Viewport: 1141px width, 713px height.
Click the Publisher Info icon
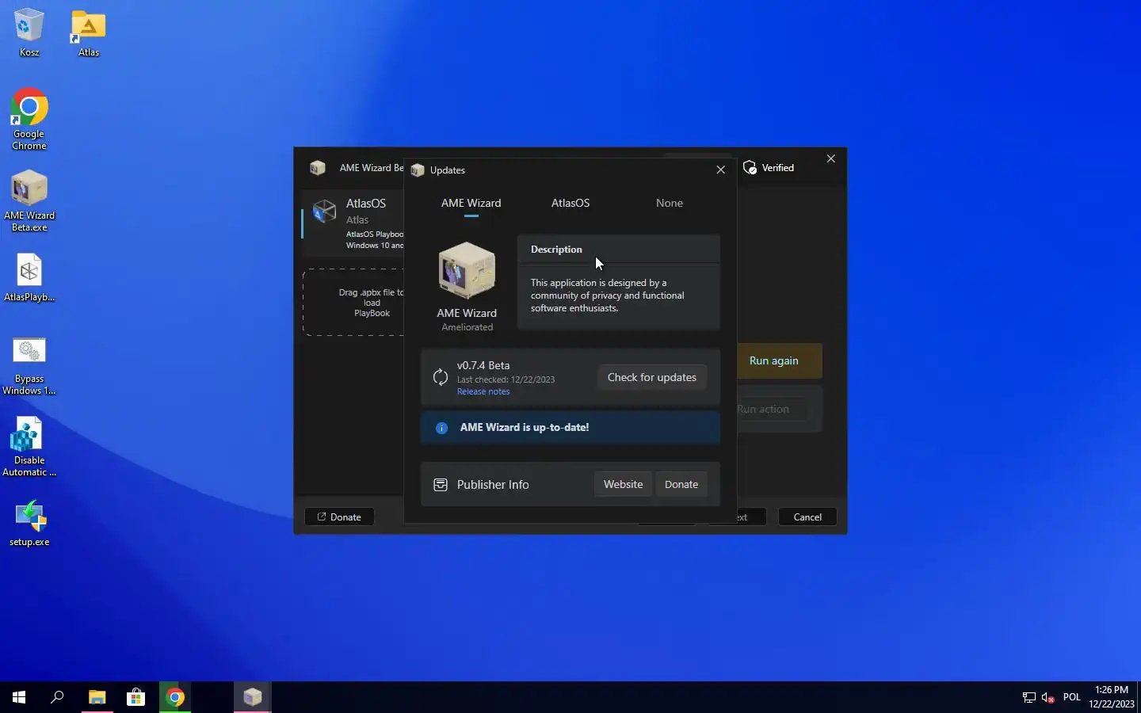pos(441,484)
